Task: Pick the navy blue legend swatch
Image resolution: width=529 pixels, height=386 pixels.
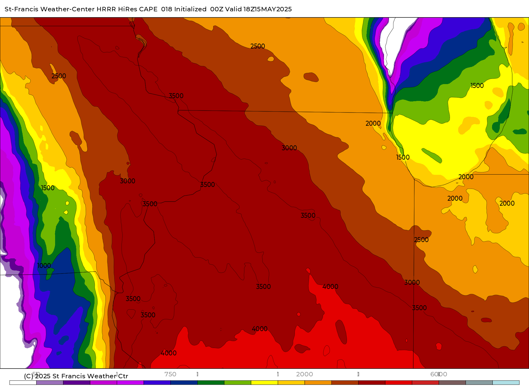Action: tap(184, 383)
